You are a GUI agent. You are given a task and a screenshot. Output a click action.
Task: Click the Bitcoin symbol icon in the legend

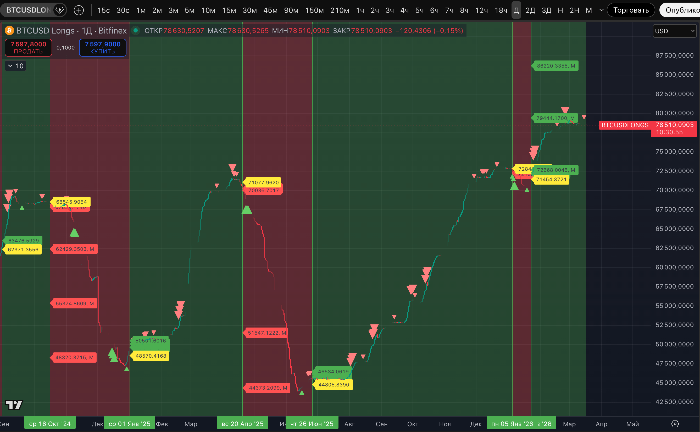click(x=9, y=31)
